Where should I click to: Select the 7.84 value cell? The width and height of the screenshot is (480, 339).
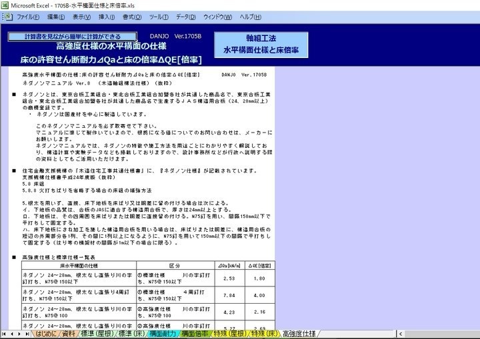(x=229, y=295)
